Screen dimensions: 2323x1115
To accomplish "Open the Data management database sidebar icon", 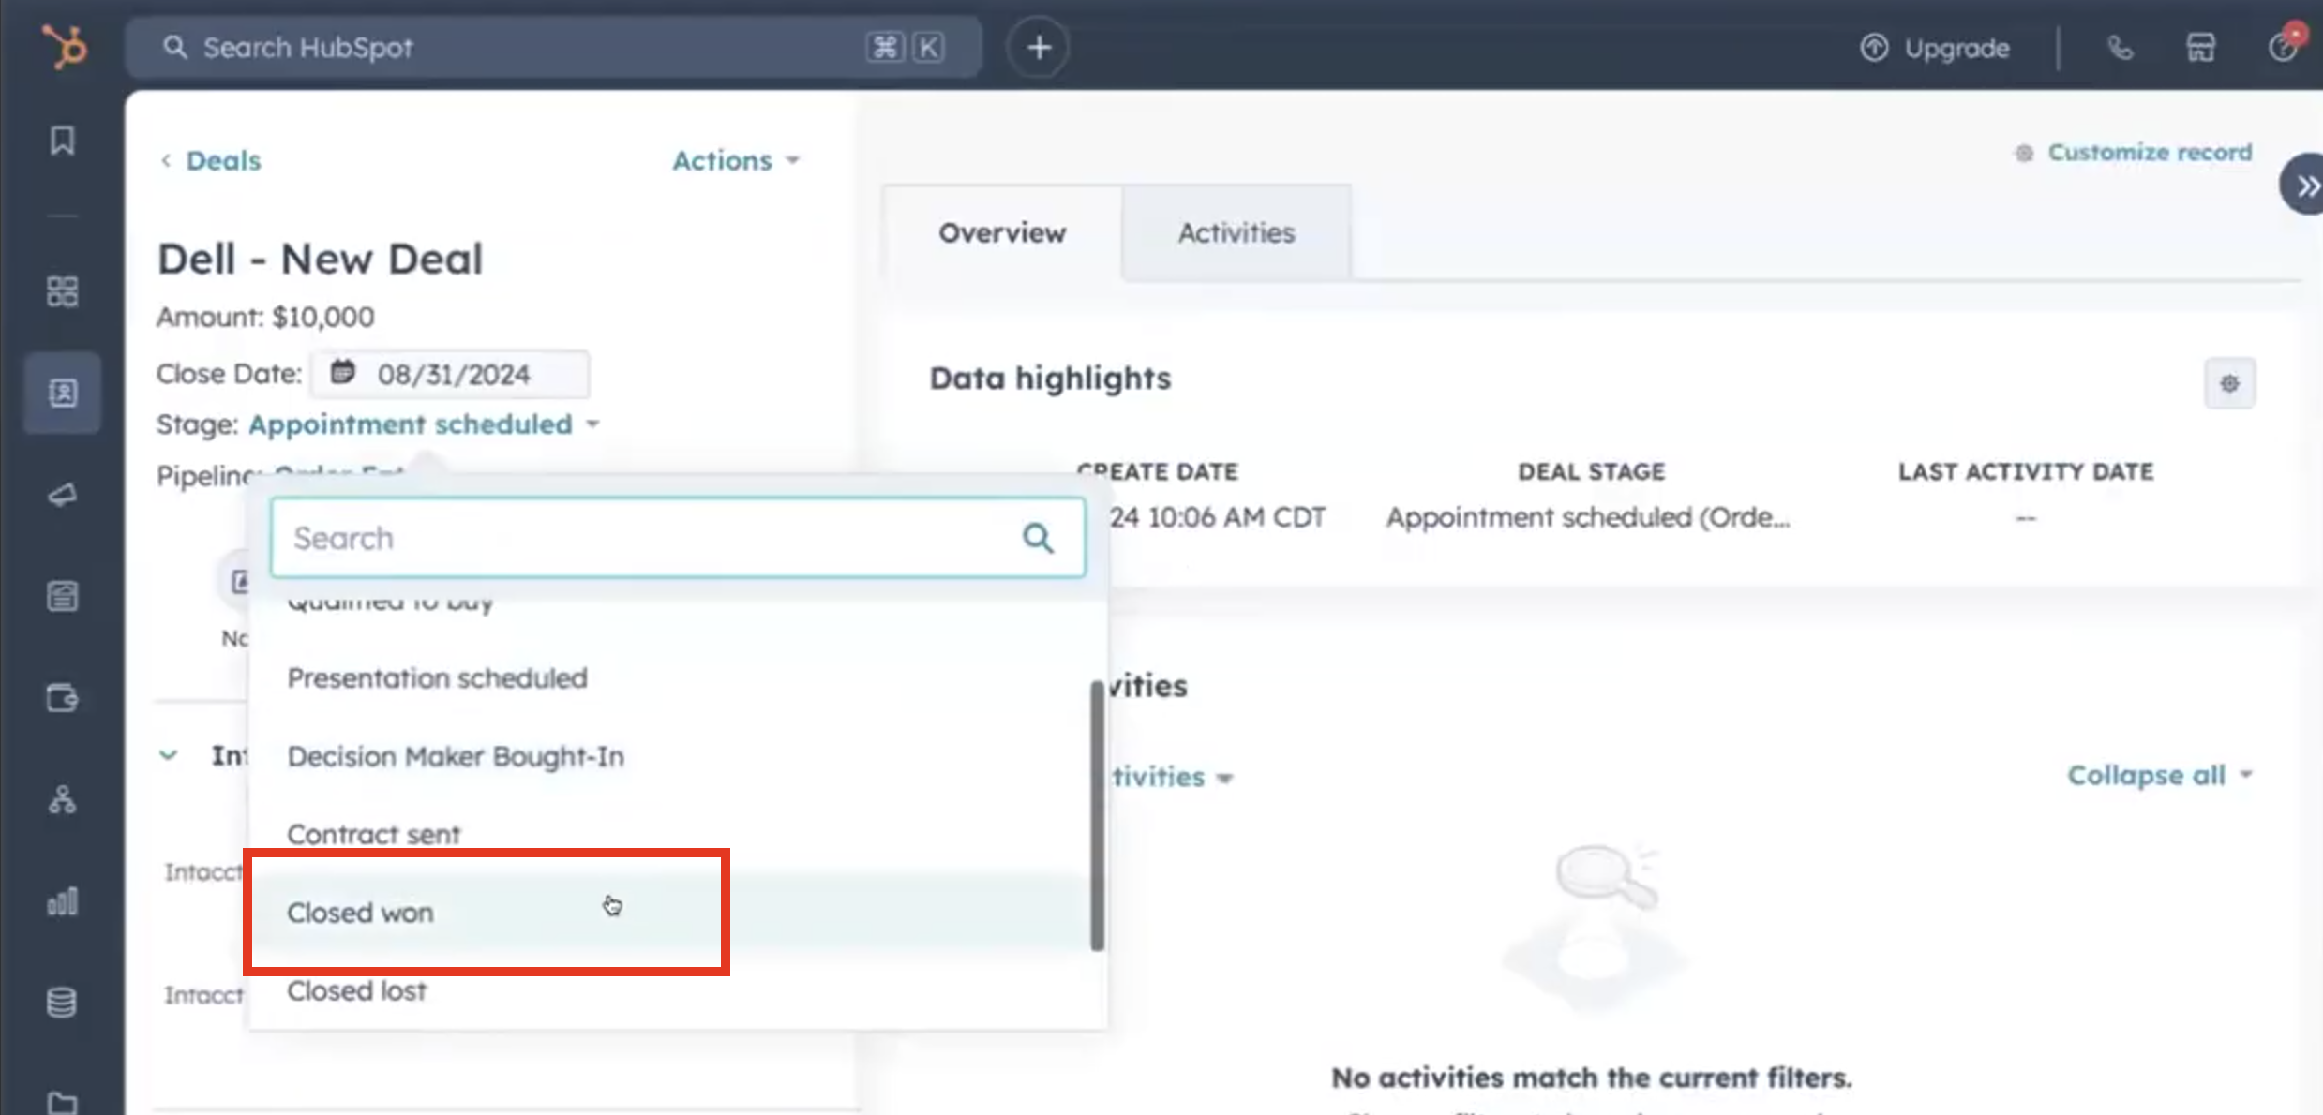I will coord(63,1003).
